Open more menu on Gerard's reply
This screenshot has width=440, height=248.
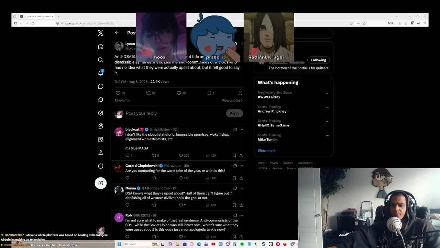coord(241,166)
